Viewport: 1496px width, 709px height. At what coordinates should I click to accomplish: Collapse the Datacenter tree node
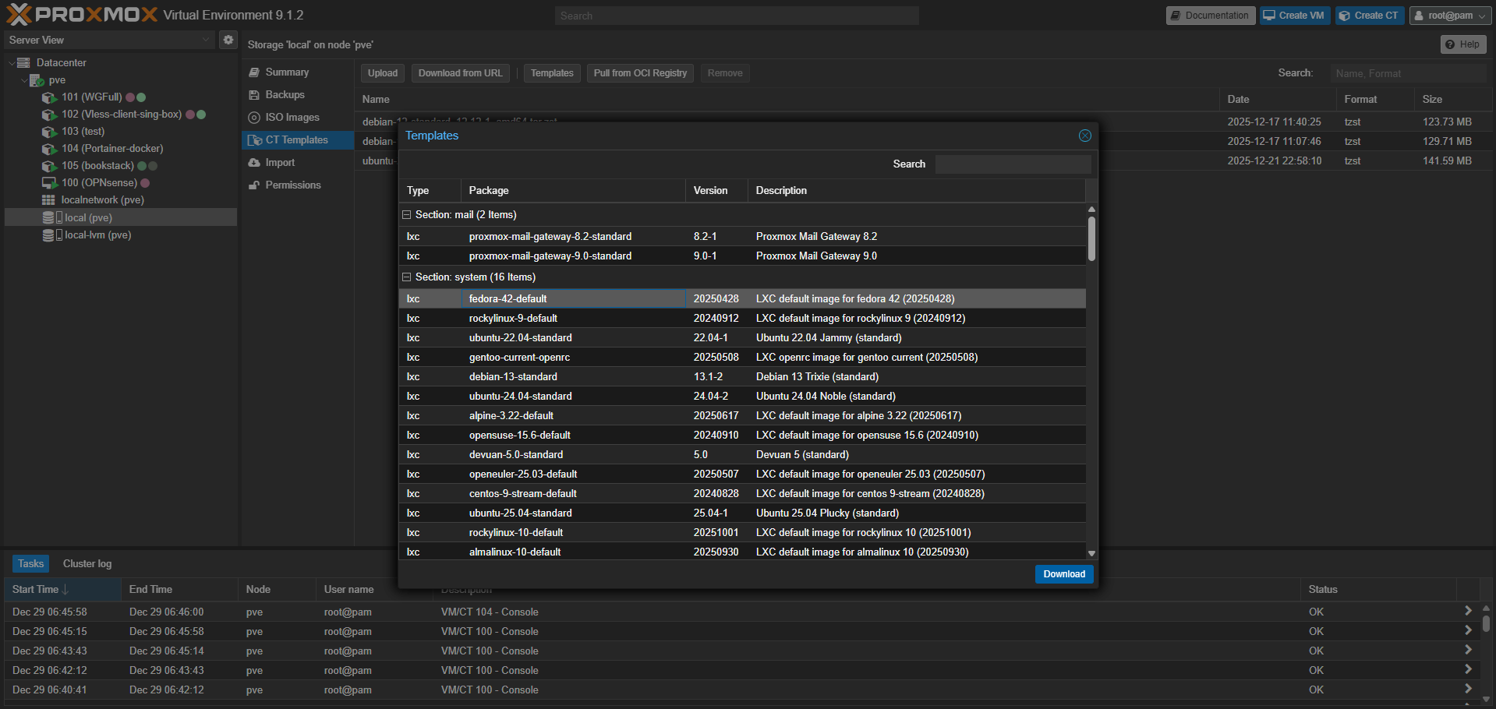[12, 63]
